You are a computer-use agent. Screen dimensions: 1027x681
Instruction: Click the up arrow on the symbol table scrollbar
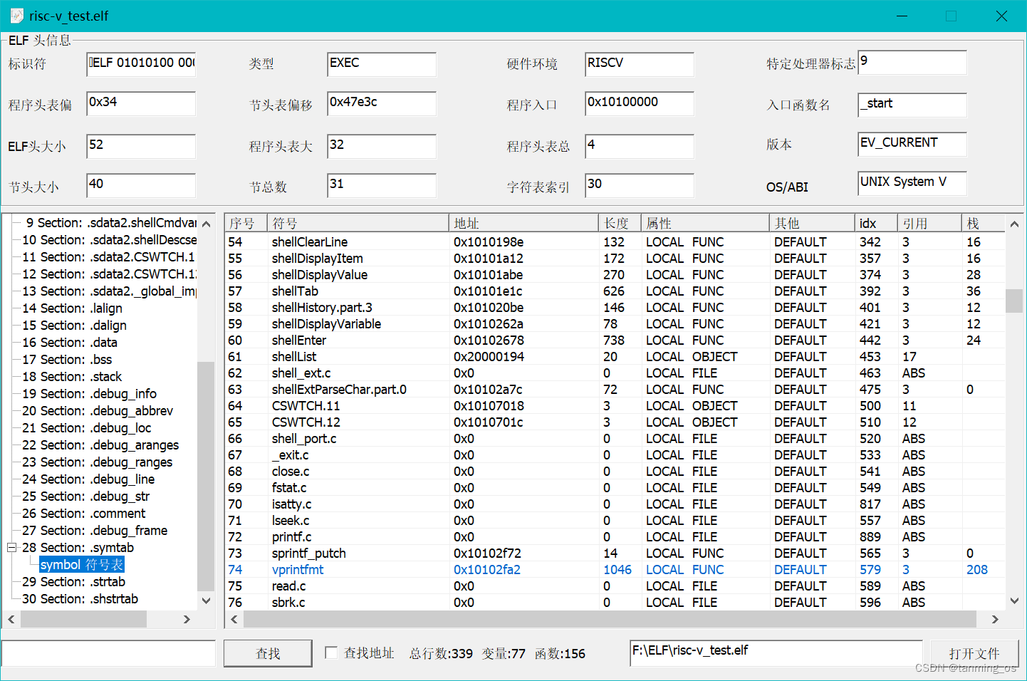click(x=1014, y=224)
